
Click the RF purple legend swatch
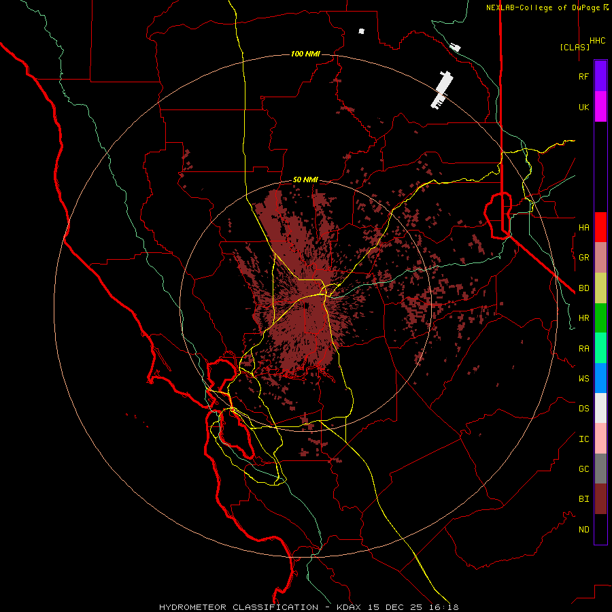coord(600,76)
